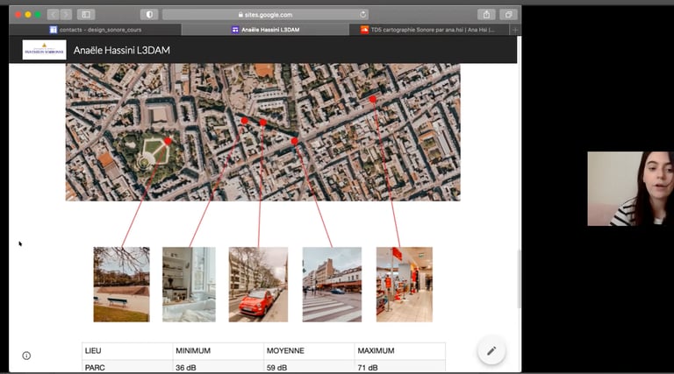
Task: Select the Anaële Hassini L3DAM tab
Action: [x=266, y=30]
